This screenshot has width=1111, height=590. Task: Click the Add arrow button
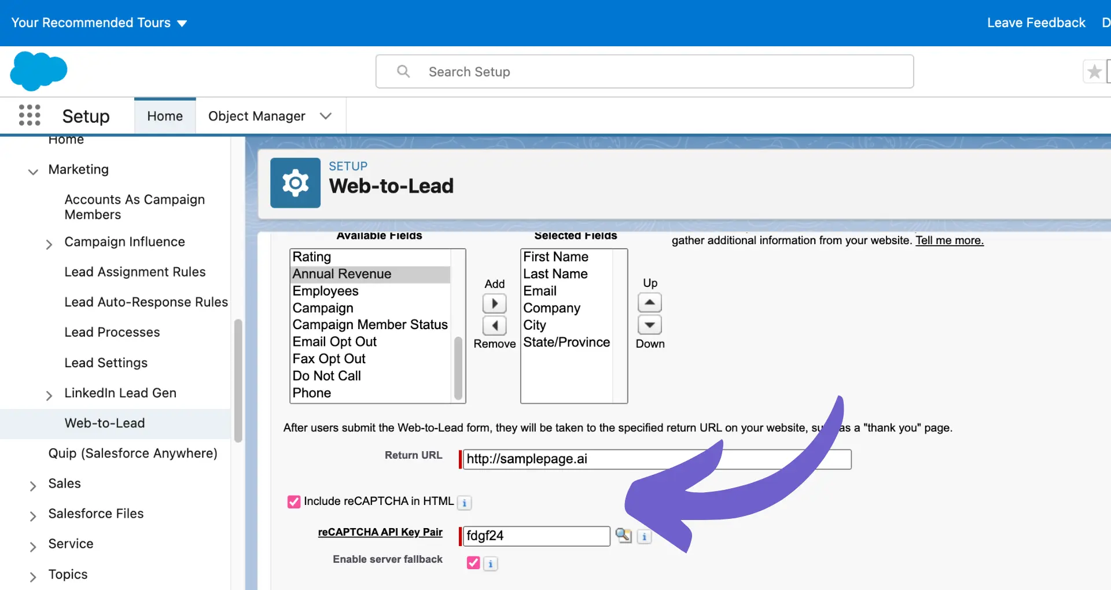point(495,303)
